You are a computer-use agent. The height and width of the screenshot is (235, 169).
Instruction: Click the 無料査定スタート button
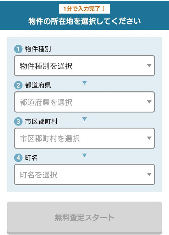tap(84, 218)
